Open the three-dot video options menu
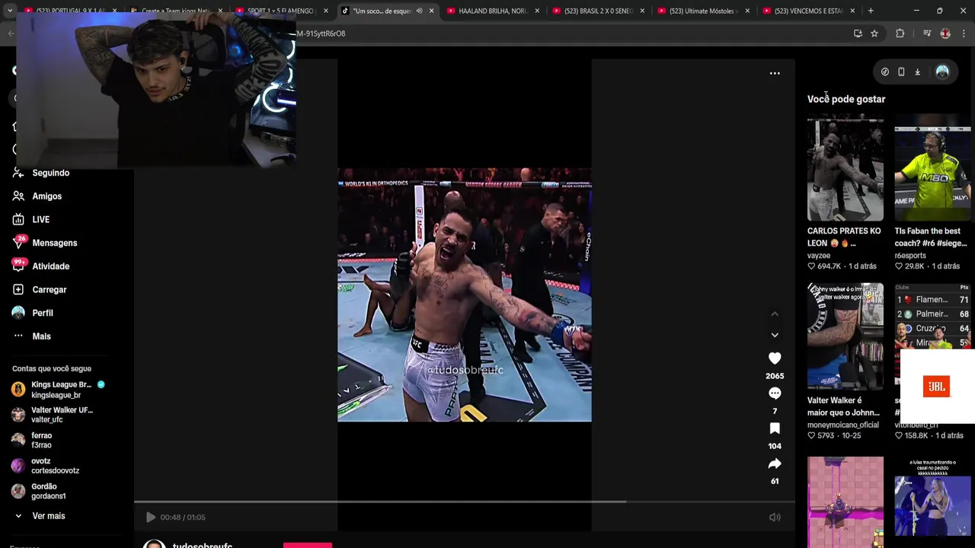The height and width of the screenshot is (548, 975). 775,73
